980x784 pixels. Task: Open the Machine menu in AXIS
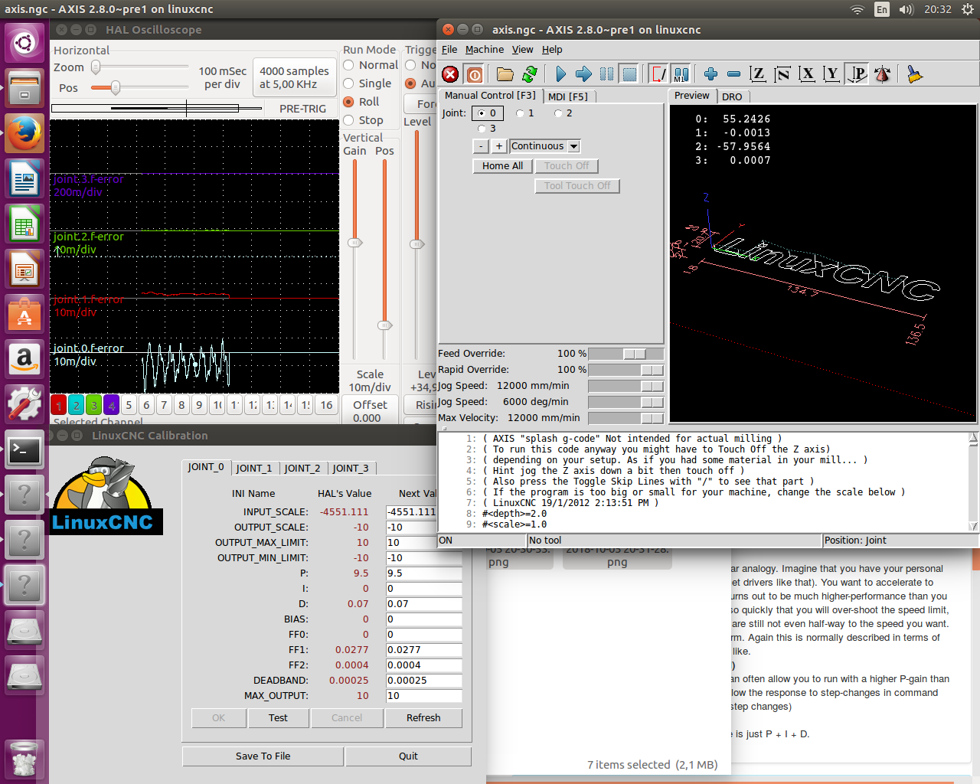pyautogui.click(x=485, y=50)
